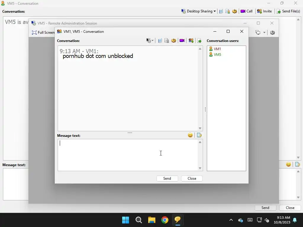
Task: Open File Explorer from the taskbar
Action: (152, 220)
